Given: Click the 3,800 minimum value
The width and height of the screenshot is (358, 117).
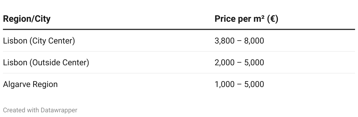Looking at the screenshot, I should pyautogui.click(x=224, y=41).
